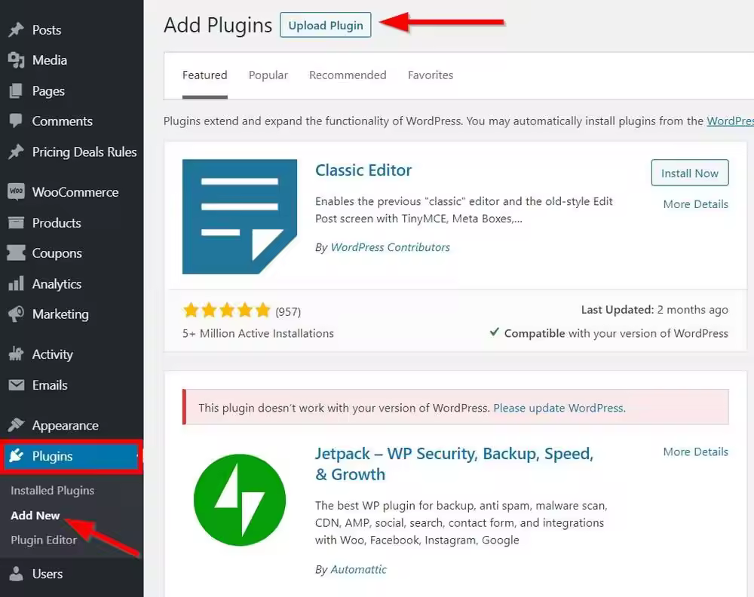Choose Add New under Plugins
754x597 pixels.
[x=35, y=516]
